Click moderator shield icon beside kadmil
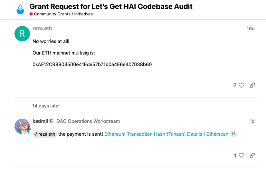Viewport: 266px width, 170px height. point(52,121)
